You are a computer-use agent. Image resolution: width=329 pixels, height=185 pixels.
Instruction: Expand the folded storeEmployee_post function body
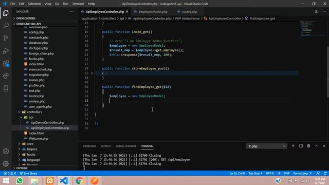(x=92, y=73)
